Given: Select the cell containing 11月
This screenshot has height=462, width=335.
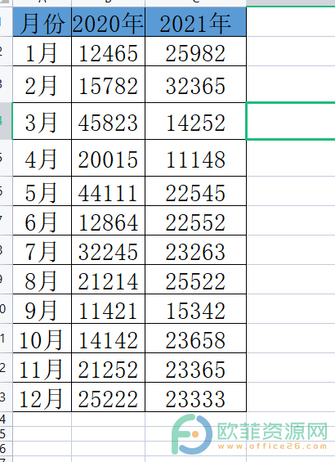Looking at the screenshot, I should pos(42,368).
